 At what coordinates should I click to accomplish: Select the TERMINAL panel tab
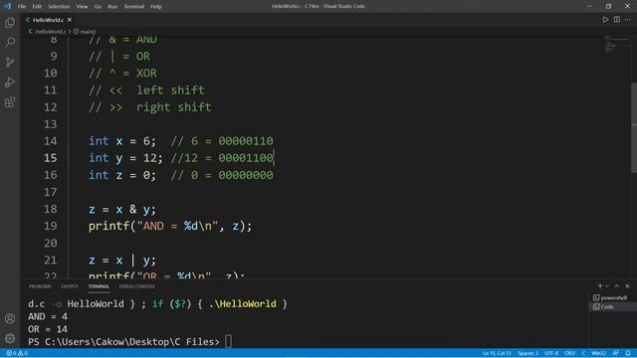pos(99,286)
